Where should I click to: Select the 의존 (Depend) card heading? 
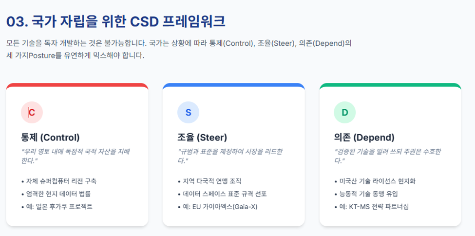(364, 138)
